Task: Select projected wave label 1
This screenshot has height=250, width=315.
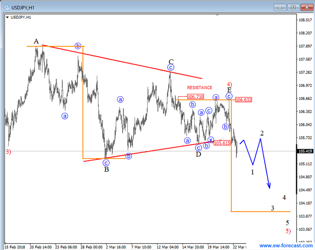Action: coord(253,172)
